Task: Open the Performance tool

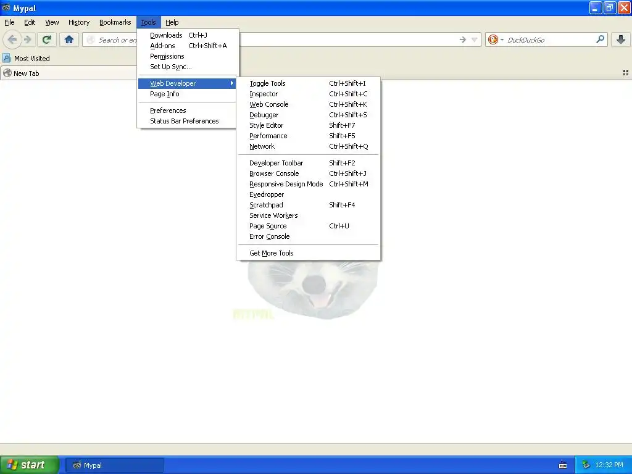Action: [309, 135]
